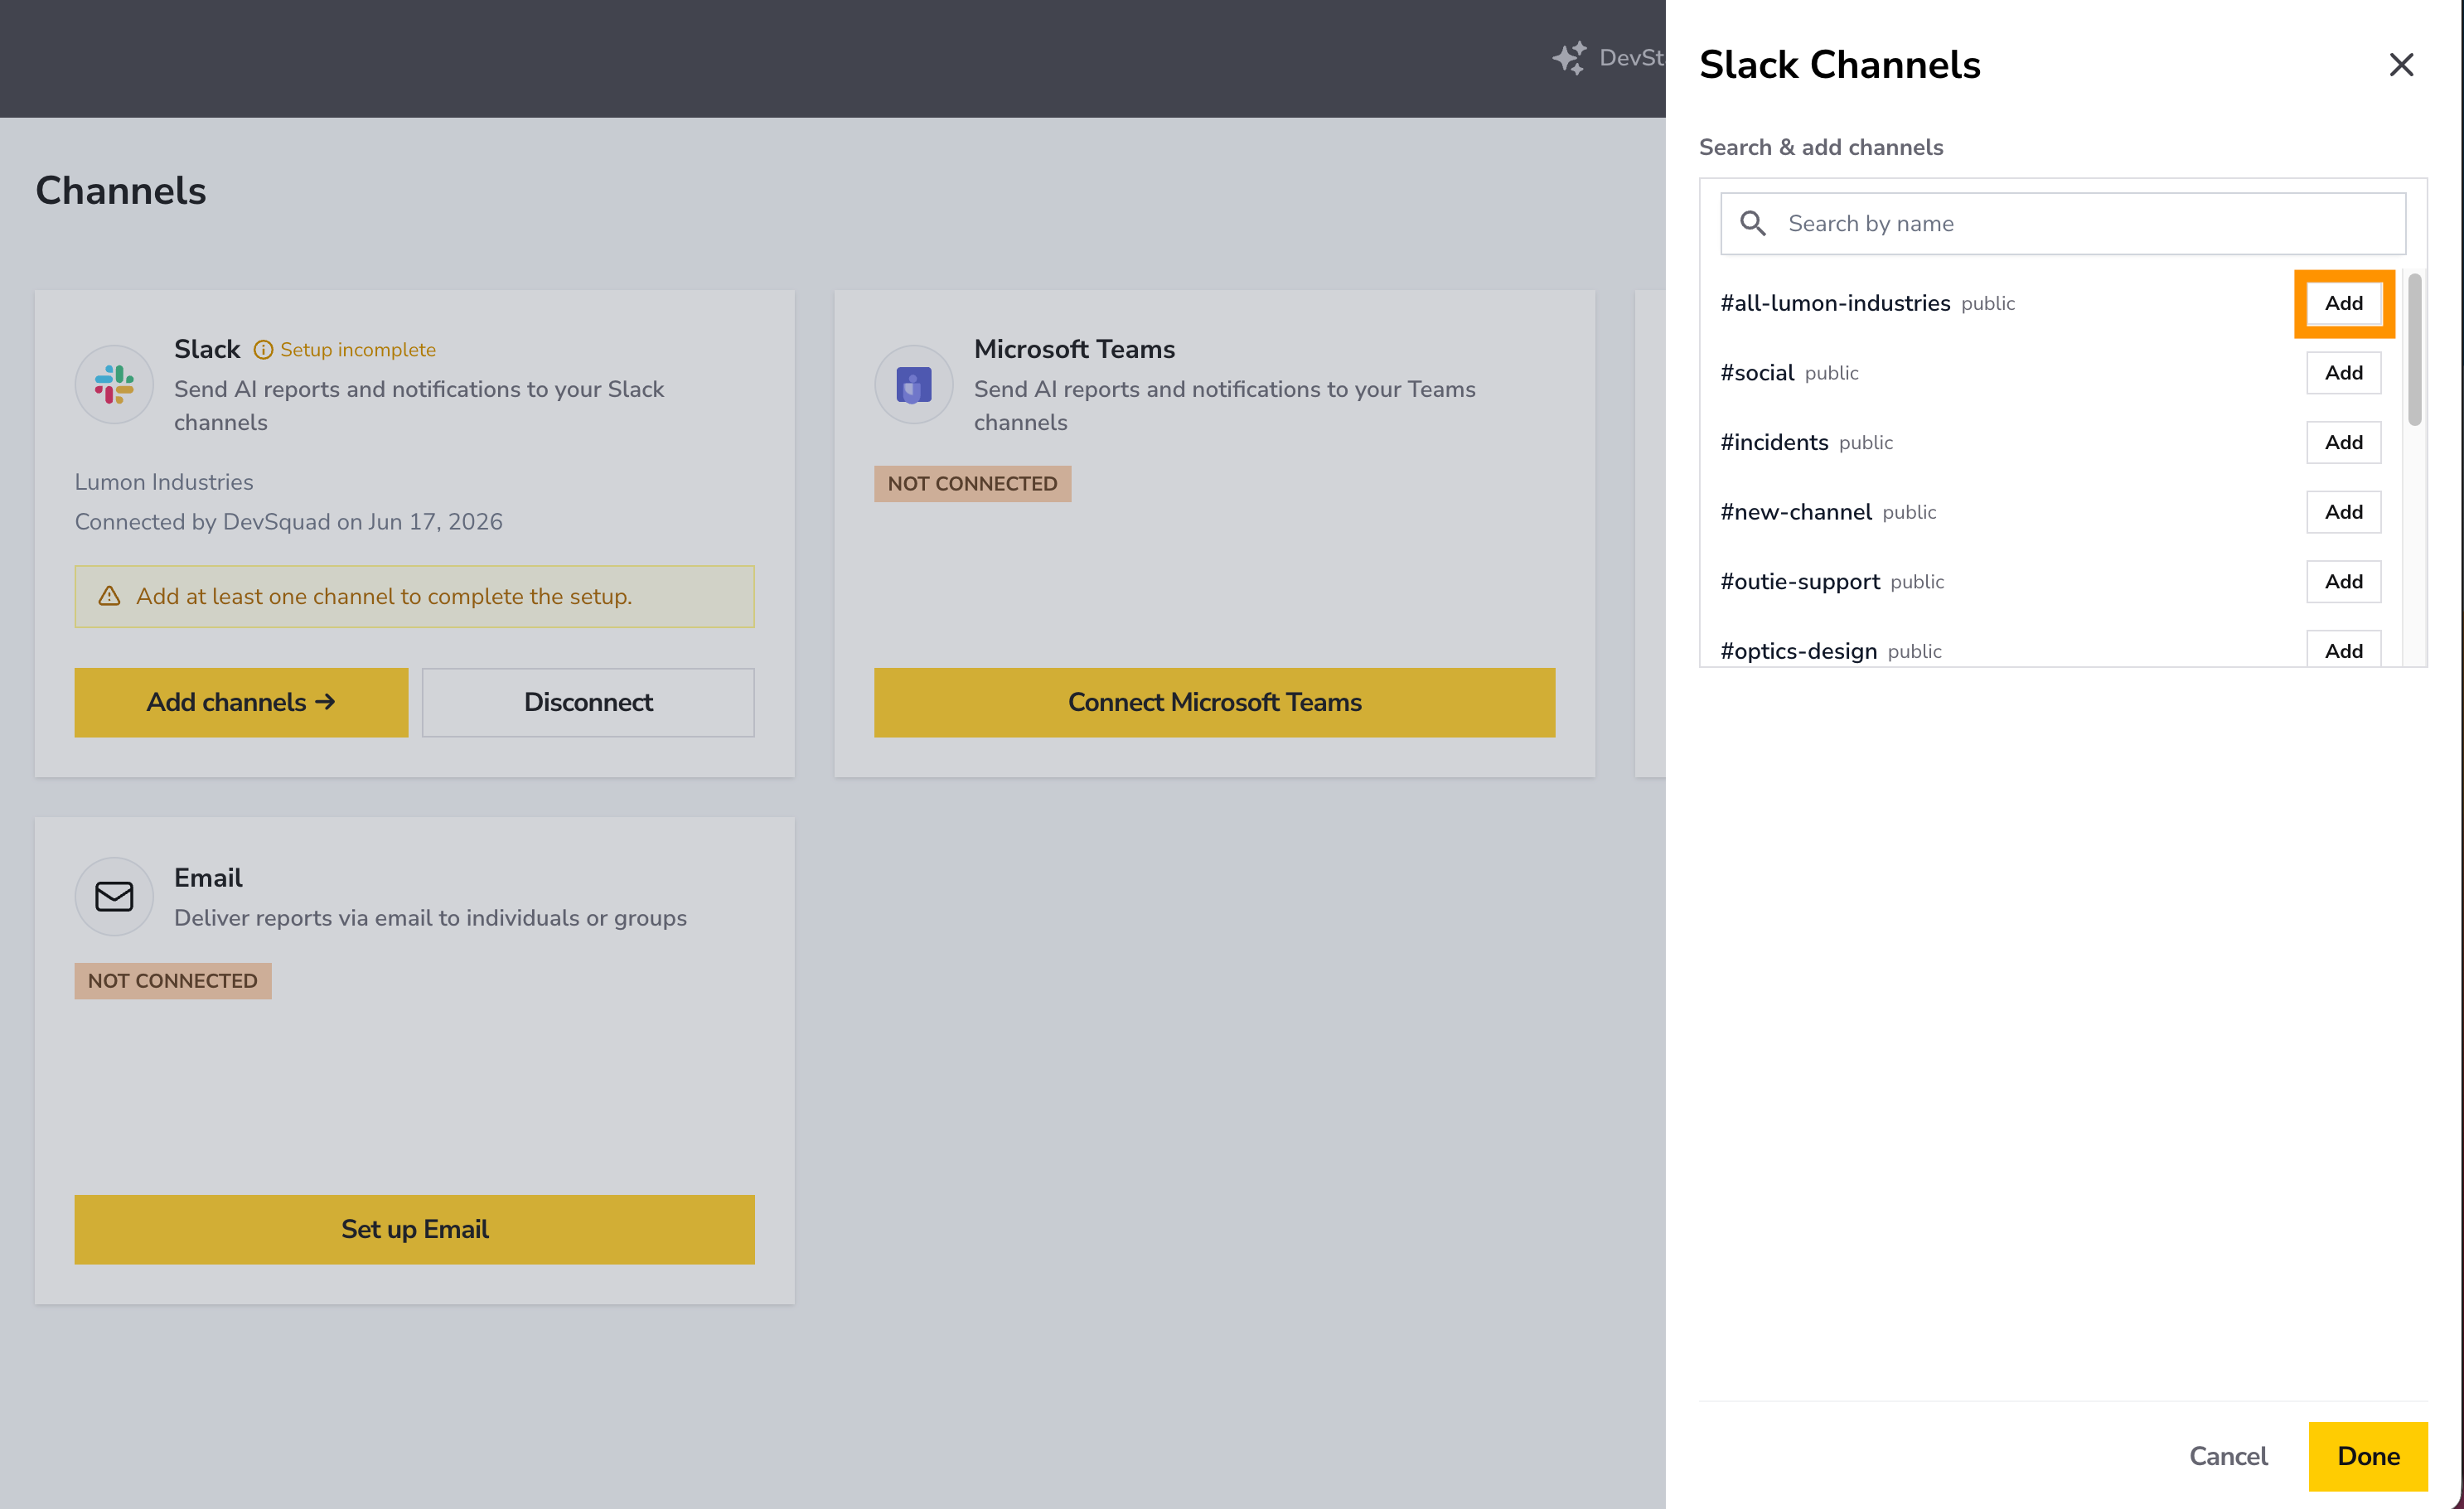Select #incidents channel name
Viewport: 2464px width, 1509px height.
pos(1774,442)
